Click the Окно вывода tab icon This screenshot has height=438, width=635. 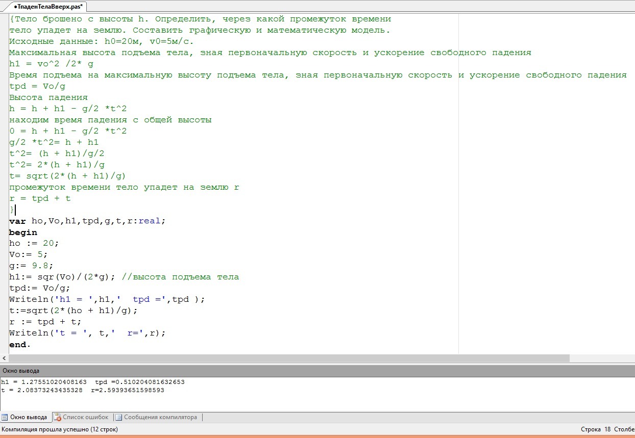coord(5,417)
